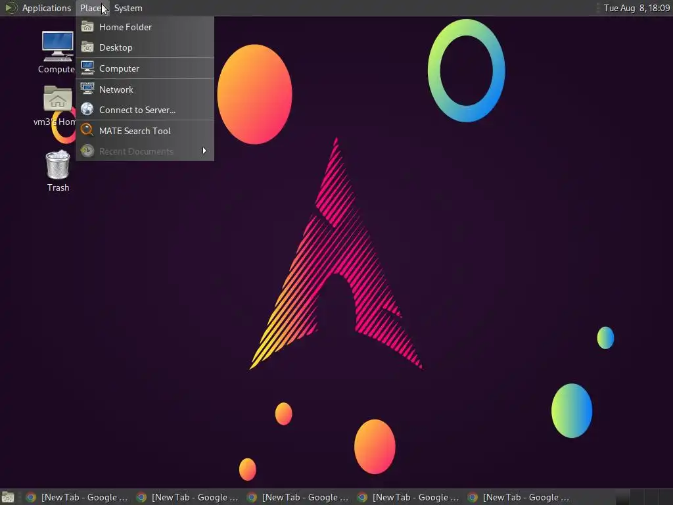Open the System menu
Viewport: 673px width, 505px height.
click(x=128, y=8)
